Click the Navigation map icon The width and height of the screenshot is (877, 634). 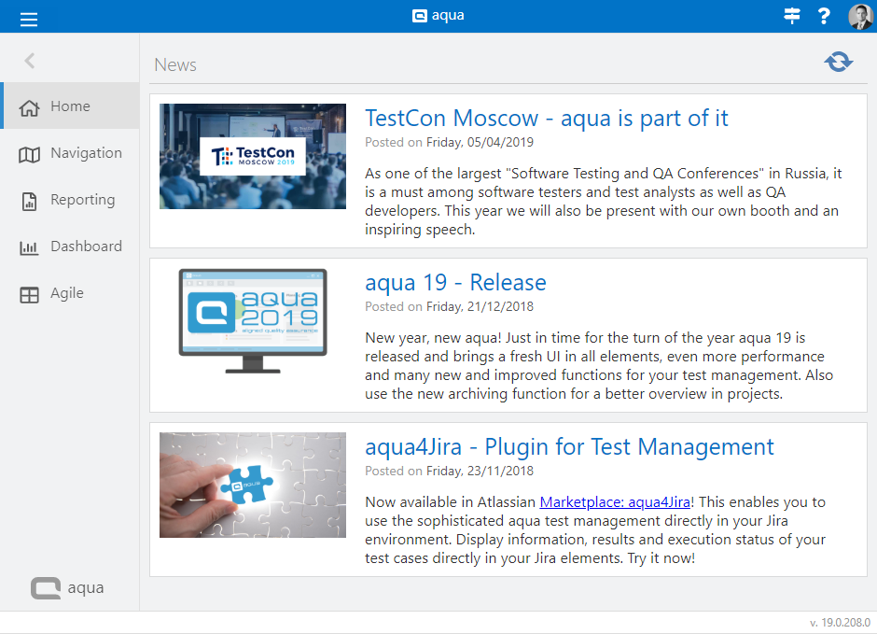(x=30, y=154)
